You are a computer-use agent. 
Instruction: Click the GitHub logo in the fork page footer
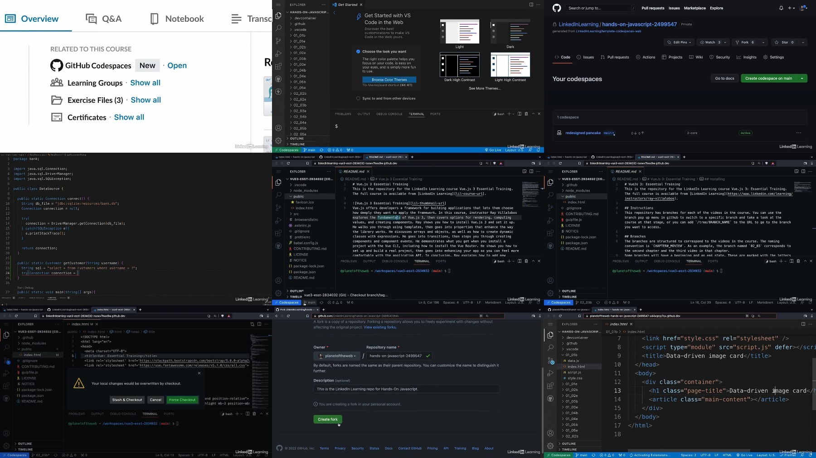click(x=279, y=448)
